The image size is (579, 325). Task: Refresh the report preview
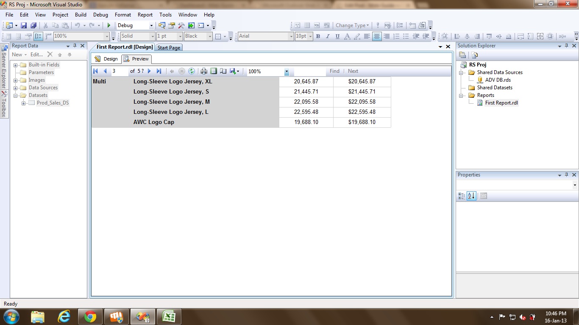click(x=192, y=71)
